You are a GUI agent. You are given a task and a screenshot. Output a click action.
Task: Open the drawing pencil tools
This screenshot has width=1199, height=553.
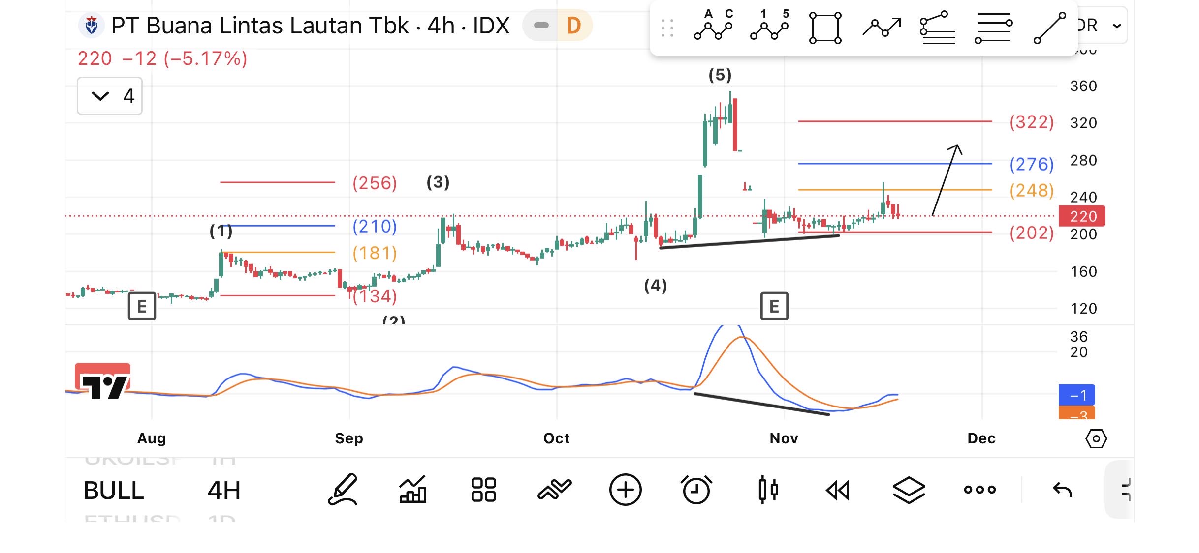pos(343,490)
